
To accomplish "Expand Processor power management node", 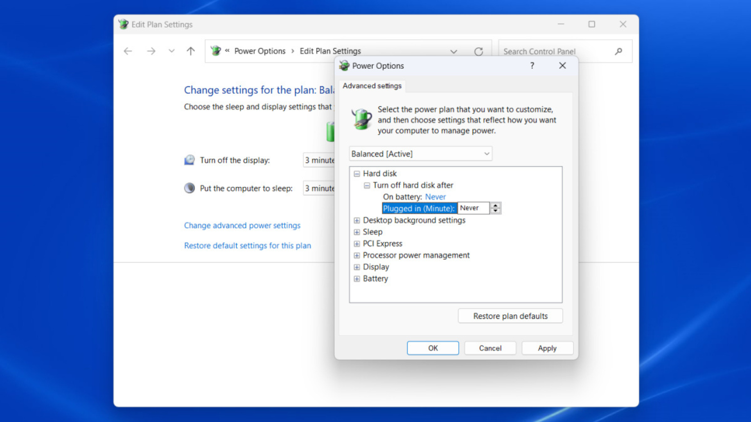I will 357,256.
